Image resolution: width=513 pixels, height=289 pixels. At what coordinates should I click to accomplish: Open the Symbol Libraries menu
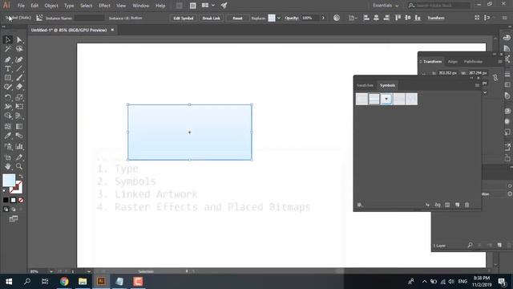pyautogui.click(x=360, y=205)
